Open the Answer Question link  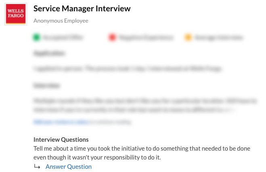(x=69, y=167)
